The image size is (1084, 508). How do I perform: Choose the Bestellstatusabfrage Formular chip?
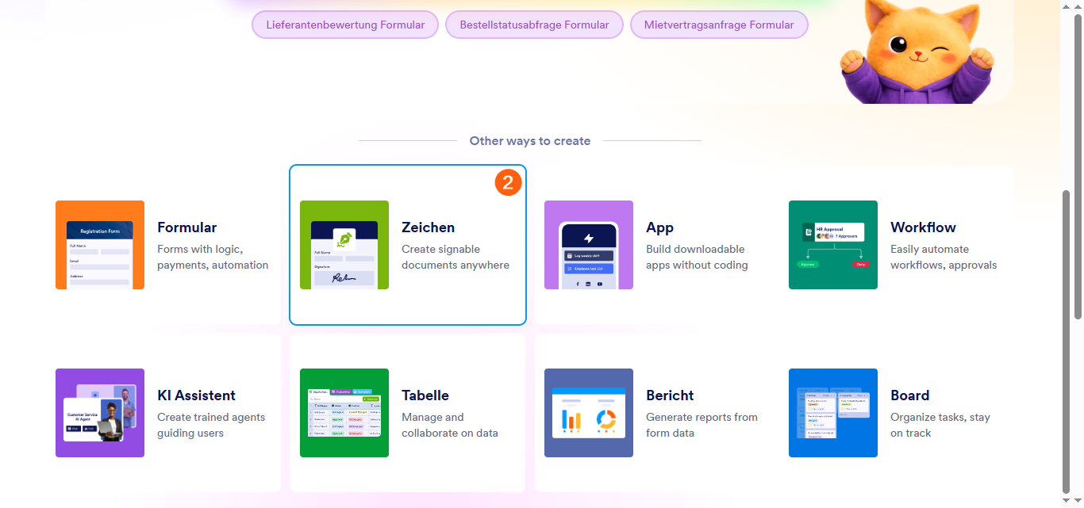pyautogui.click(x=534, y=25)
